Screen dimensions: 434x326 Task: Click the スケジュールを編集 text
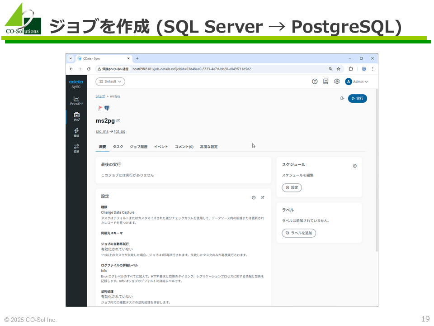(x=298, y=175)
